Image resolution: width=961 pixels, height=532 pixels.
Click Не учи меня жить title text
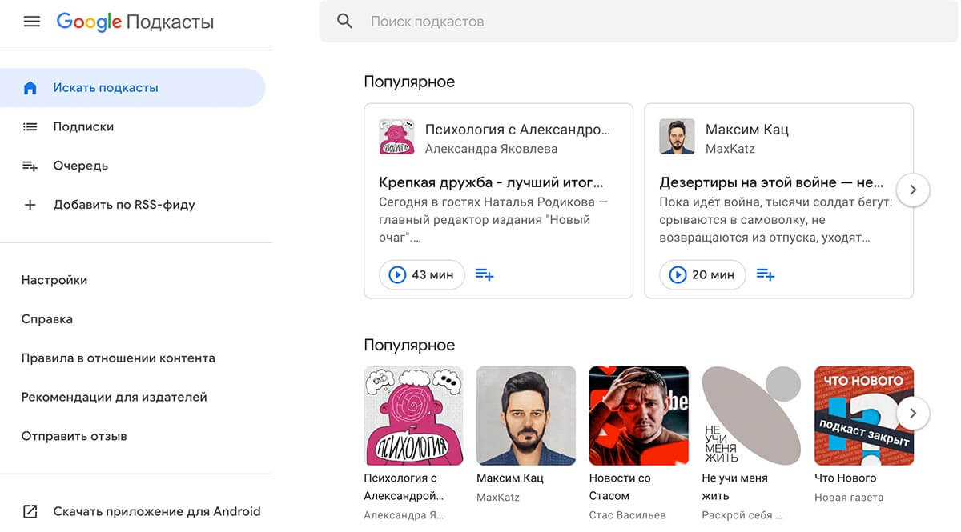734,486
